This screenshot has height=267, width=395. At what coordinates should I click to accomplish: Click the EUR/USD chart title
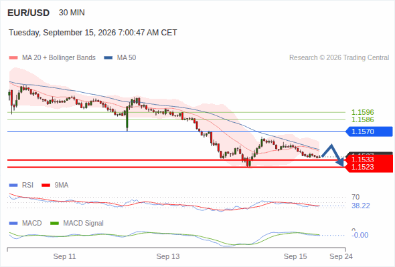pos(29,13)
